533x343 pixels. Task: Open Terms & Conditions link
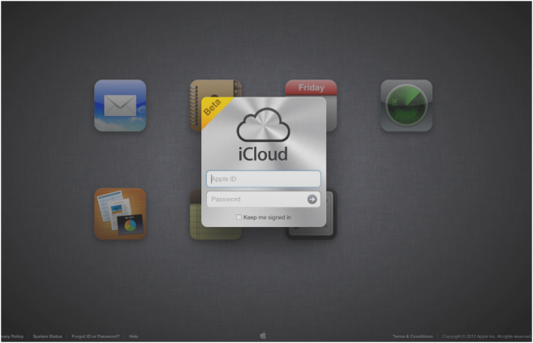tap(413, 337)
